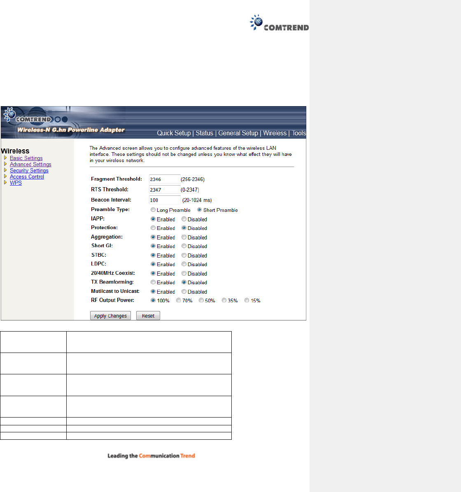The image size is (461, 492).
Task: Open the Tools menu
Action: [x=299, y=133]
